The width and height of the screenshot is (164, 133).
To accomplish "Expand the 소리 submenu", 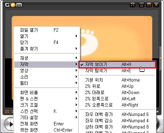I will (x=46, y=77).
